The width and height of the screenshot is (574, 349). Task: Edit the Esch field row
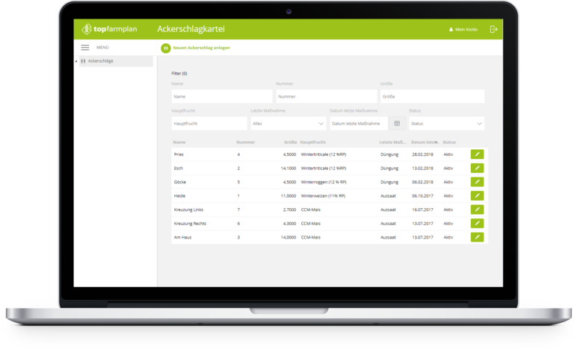point(477,168)
